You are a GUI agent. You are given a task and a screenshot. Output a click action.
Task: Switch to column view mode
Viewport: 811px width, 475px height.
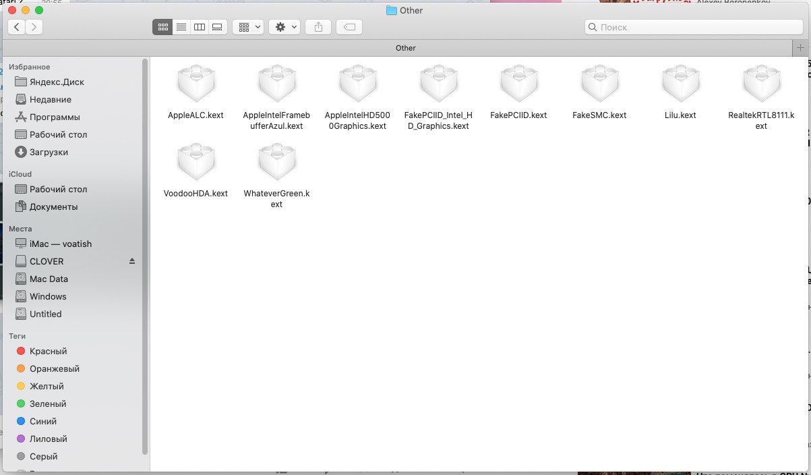[x=199, y=27]
